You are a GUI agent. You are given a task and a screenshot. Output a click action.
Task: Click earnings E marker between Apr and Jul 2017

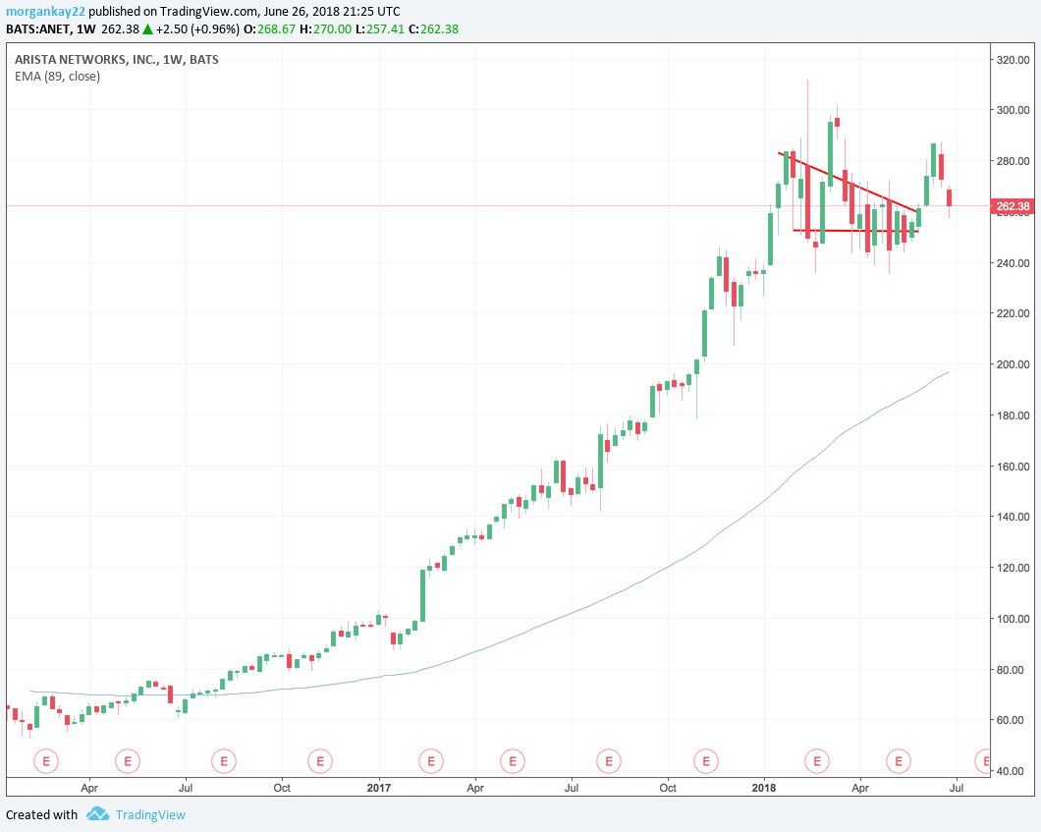click(513, 761)
